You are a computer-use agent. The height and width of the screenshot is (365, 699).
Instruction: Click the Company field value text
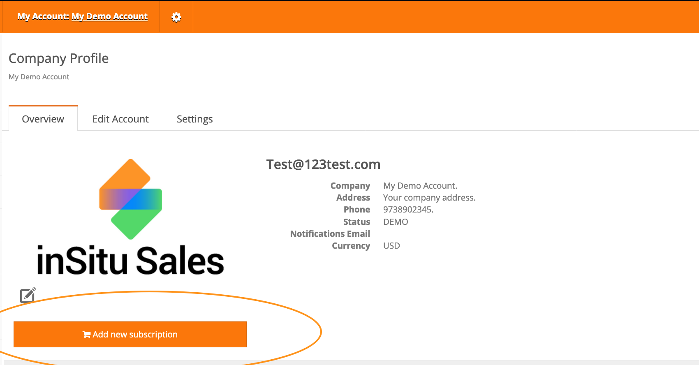coord(420,186)
